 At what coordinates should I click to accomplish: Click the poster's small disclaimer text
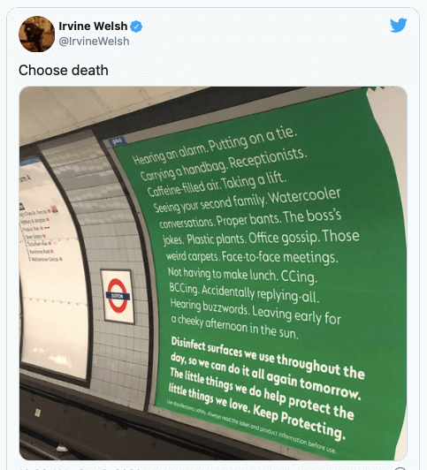(251, 427)
